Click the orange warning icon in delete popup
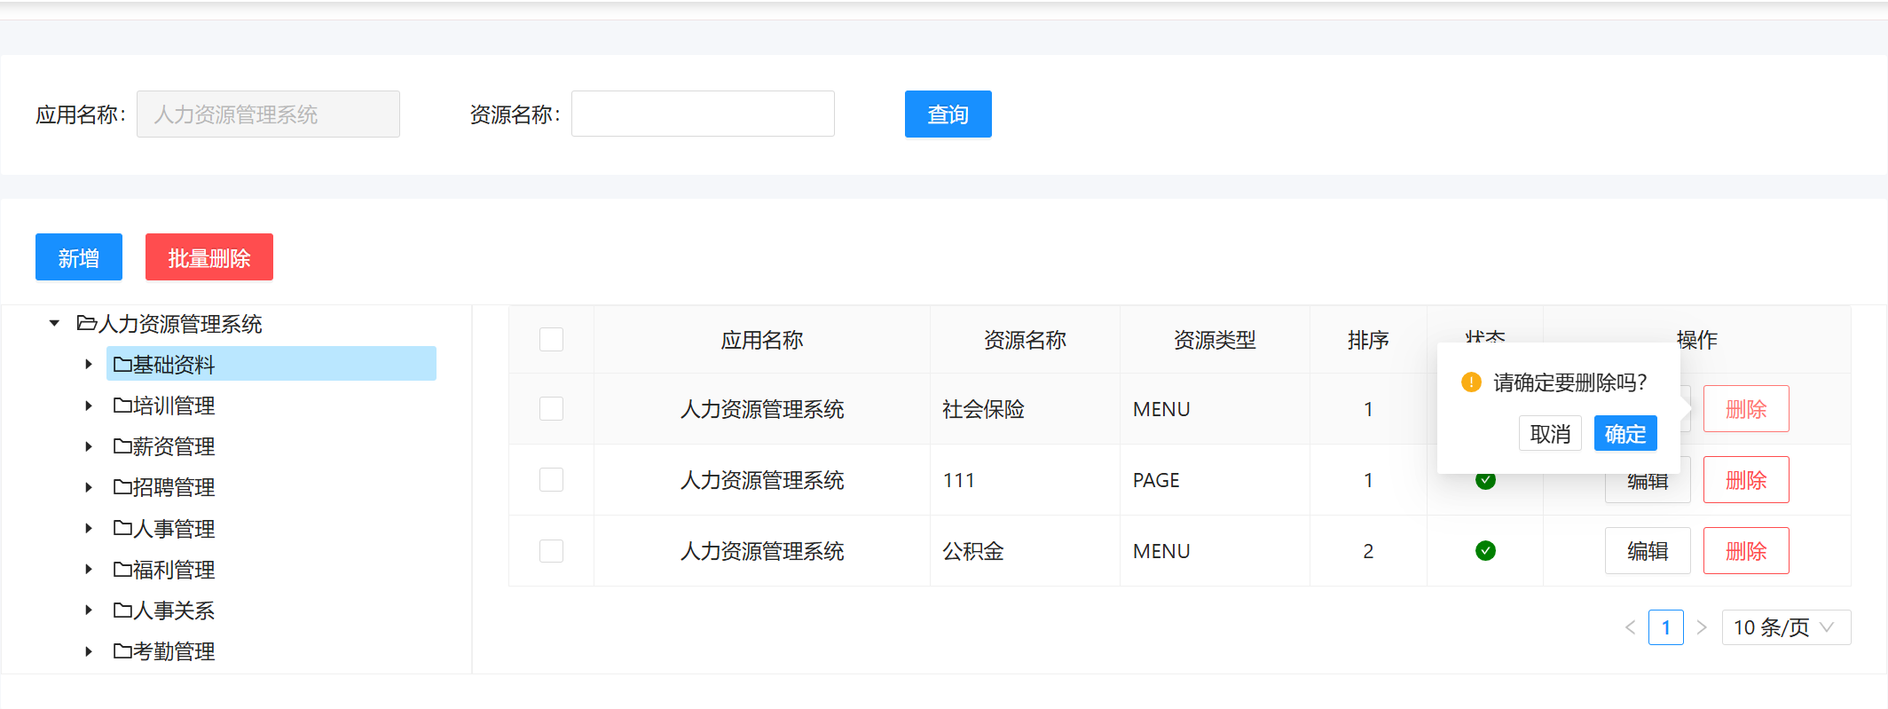This screenshot has height=709, width=1888. point(1471,382)
